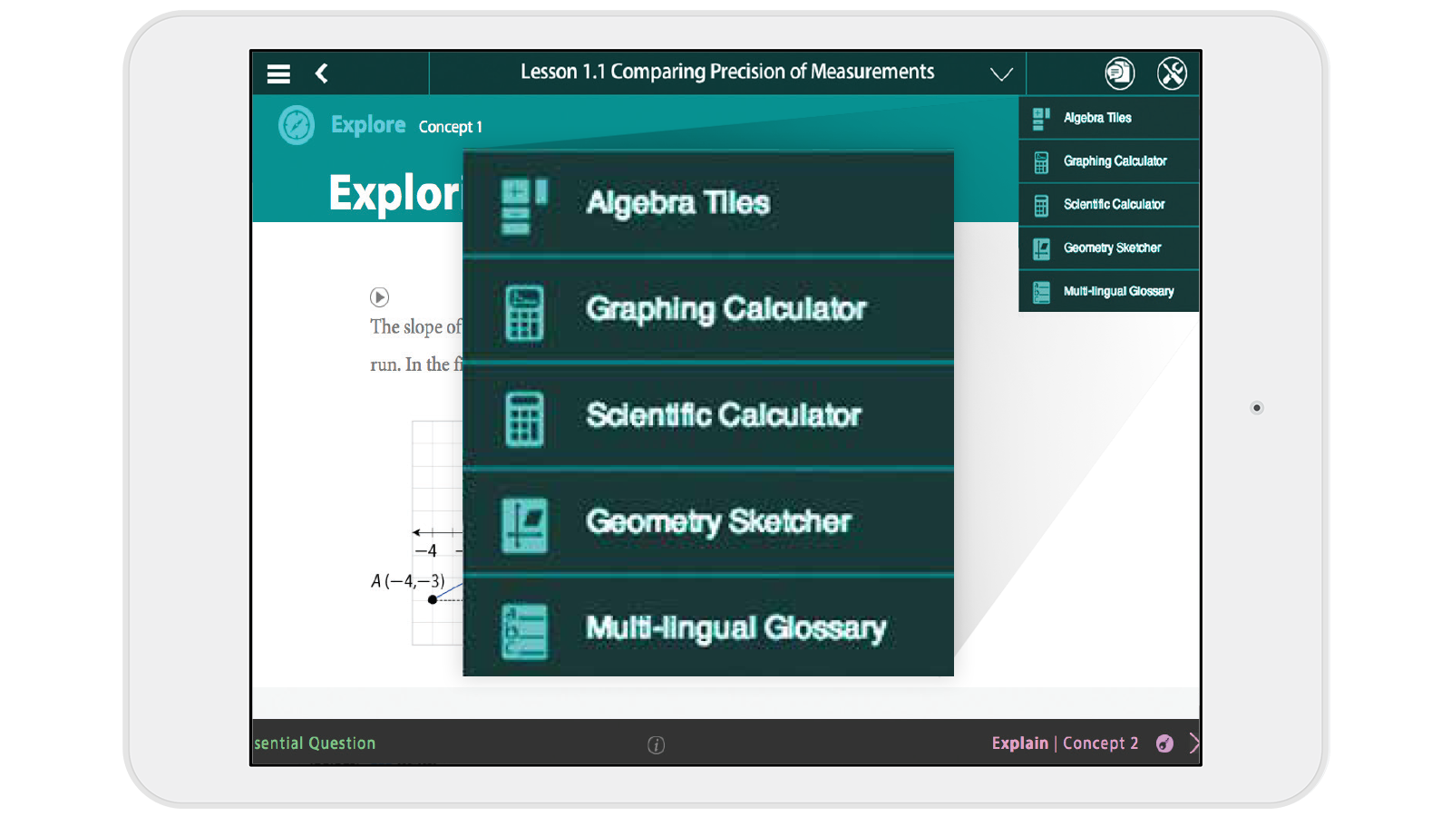Image resolution: width=1451 pixels, height=816 pixels.
Task: Click the info icon in the bottom bar
Action: click(656, 743)
